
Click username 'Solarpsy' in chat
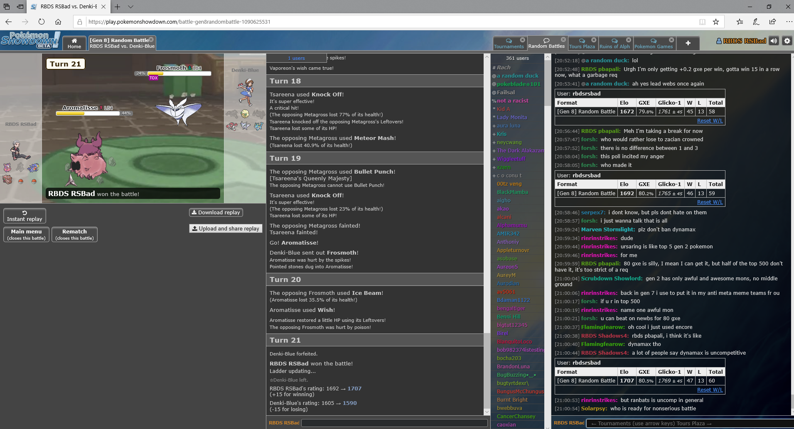[x=594, y=409]
